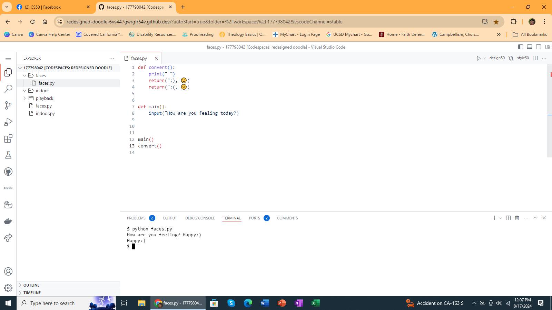
Task: Open terminal panel More Actions ellipsis
Action: (526, 218)
